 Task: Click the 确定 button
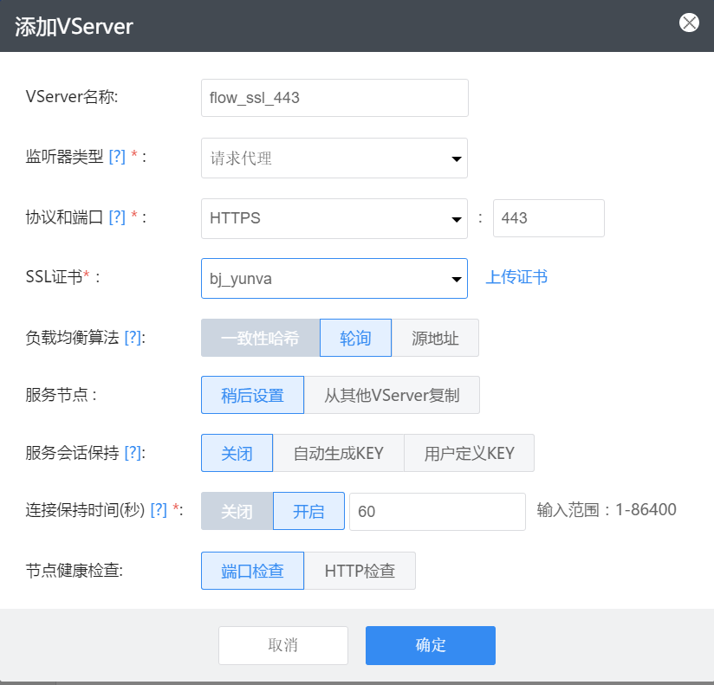431,645
